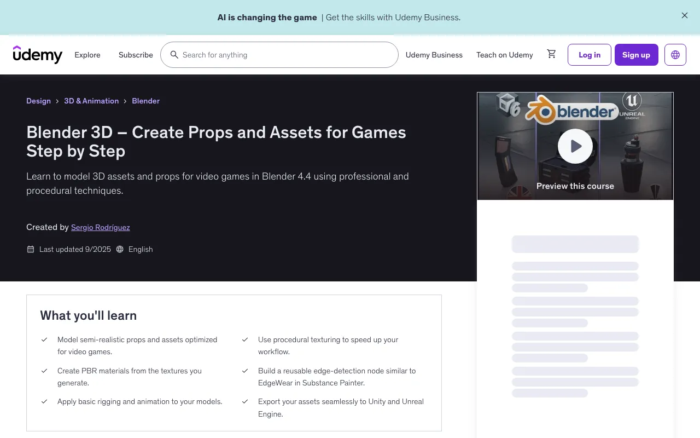Visit instructor Sergio Rodríguez's profile
700x438 pixels.
point(100,227)
